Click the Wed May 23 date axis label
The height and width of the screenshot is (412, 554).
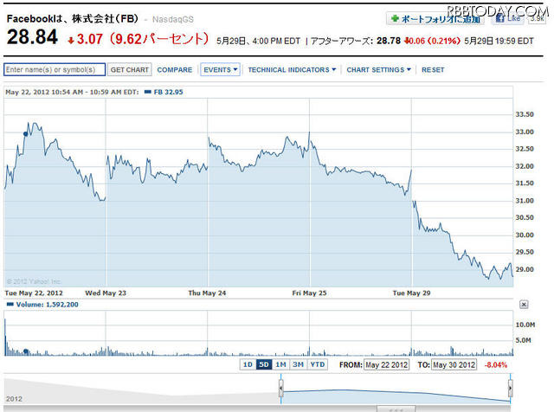106,293
